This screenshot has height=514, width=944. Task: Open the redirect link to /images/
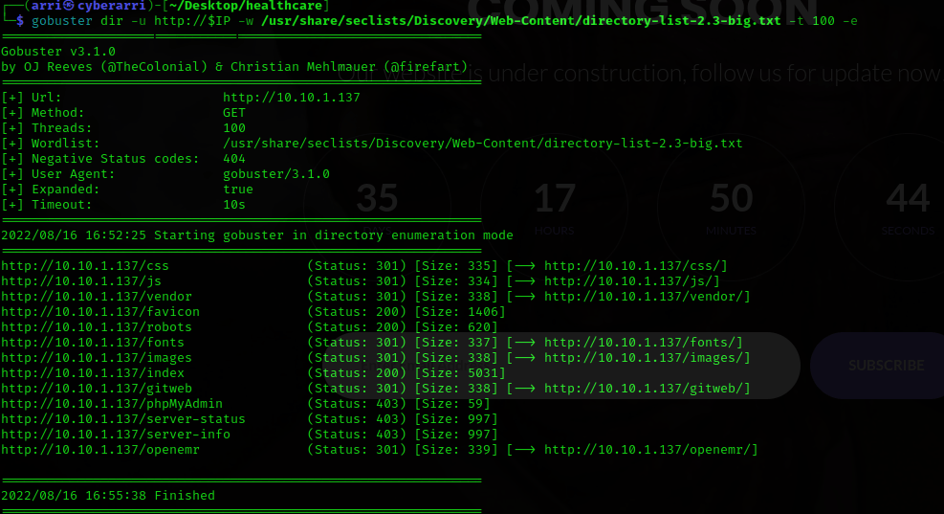point(647,358)
